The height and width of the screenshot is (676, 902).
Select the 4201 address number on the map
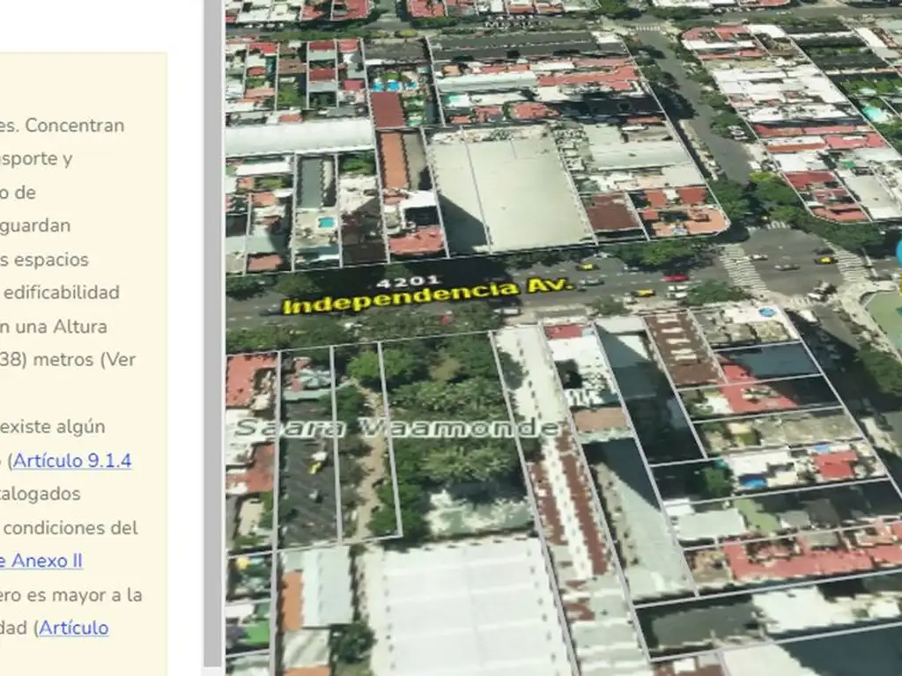click(x=409, y=282)
